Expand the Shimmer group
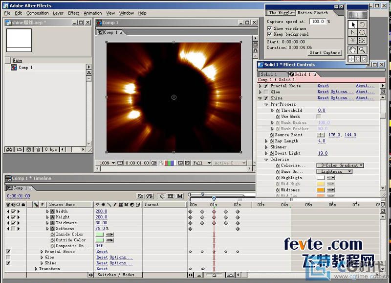 tap(266, 147)
